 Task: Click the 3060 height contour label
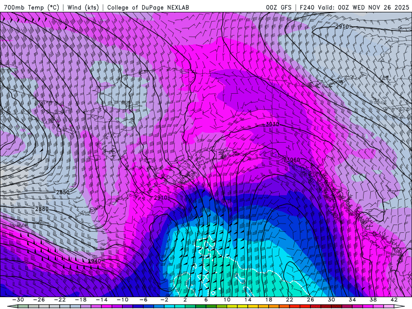293,160
